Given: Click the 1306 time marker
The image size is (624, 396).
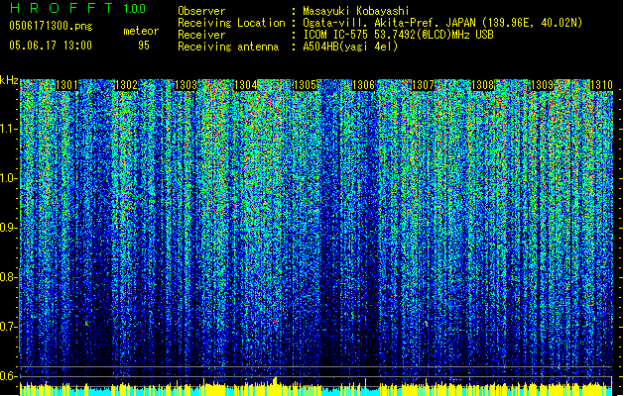Looking at the screenshot, I should coord(364,86).
